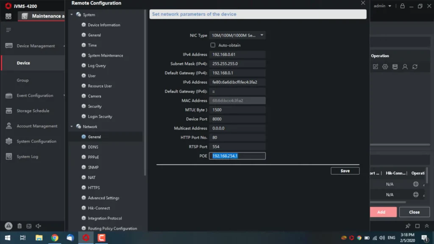Select Device in the sidebar

[x=23, y=63]
